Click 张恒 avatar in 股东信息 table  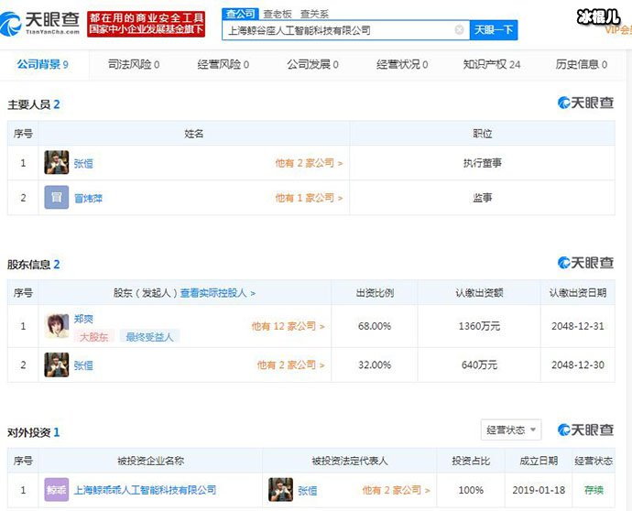[x=57, y=364]
